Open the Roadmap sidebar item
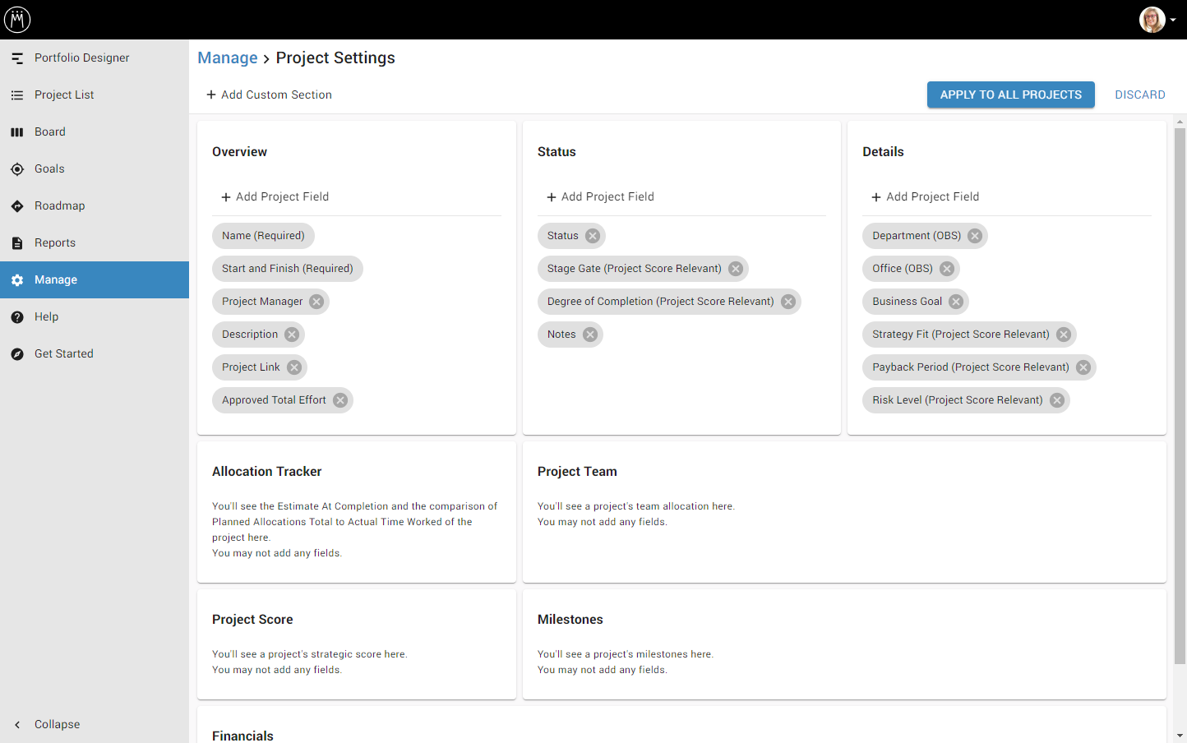This screenshot has width=1187, height=743. 95,205
